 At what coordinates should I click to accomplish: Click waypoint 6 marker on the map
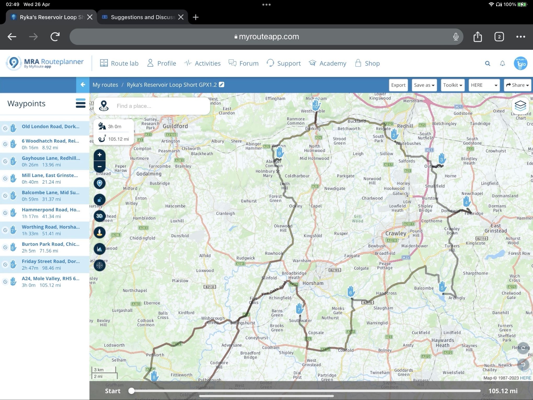(351, 292)
